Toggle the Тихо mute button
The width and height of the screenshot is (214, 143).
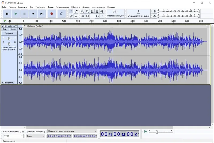(5, 29)
